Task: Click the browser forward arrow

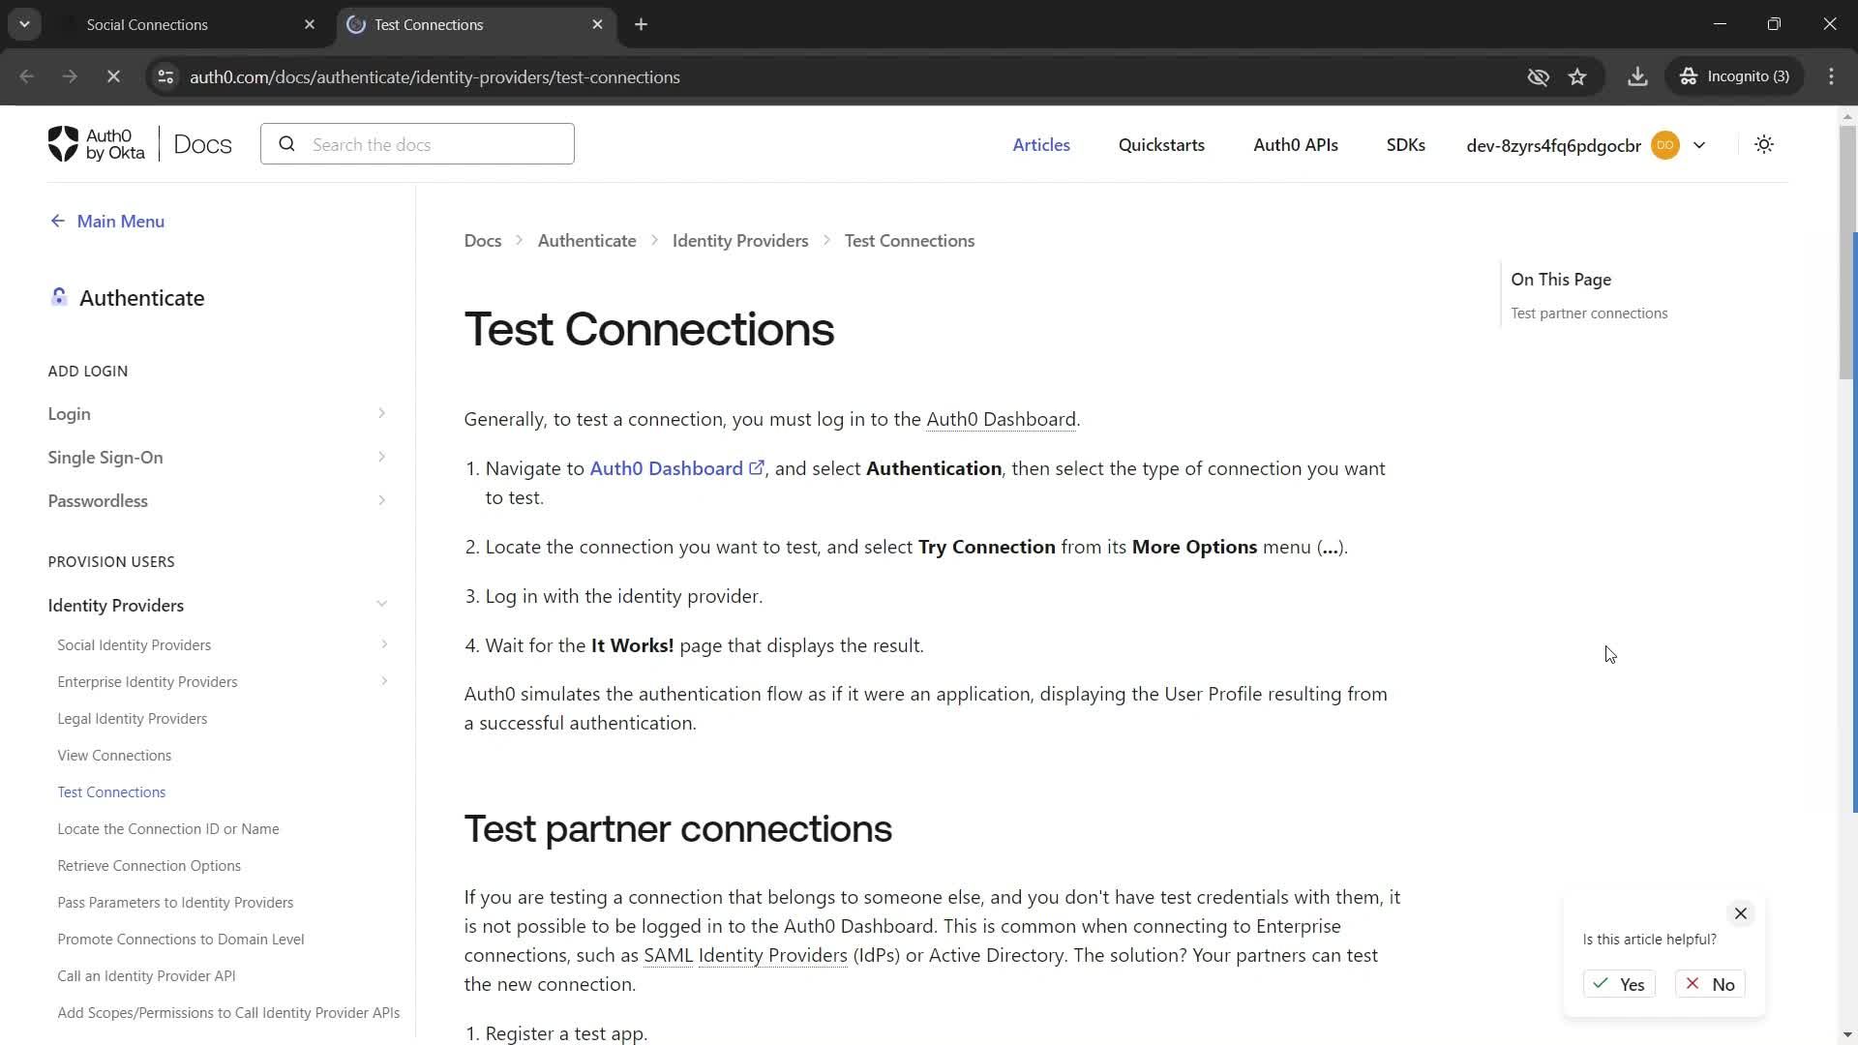Action: point(70,76)
